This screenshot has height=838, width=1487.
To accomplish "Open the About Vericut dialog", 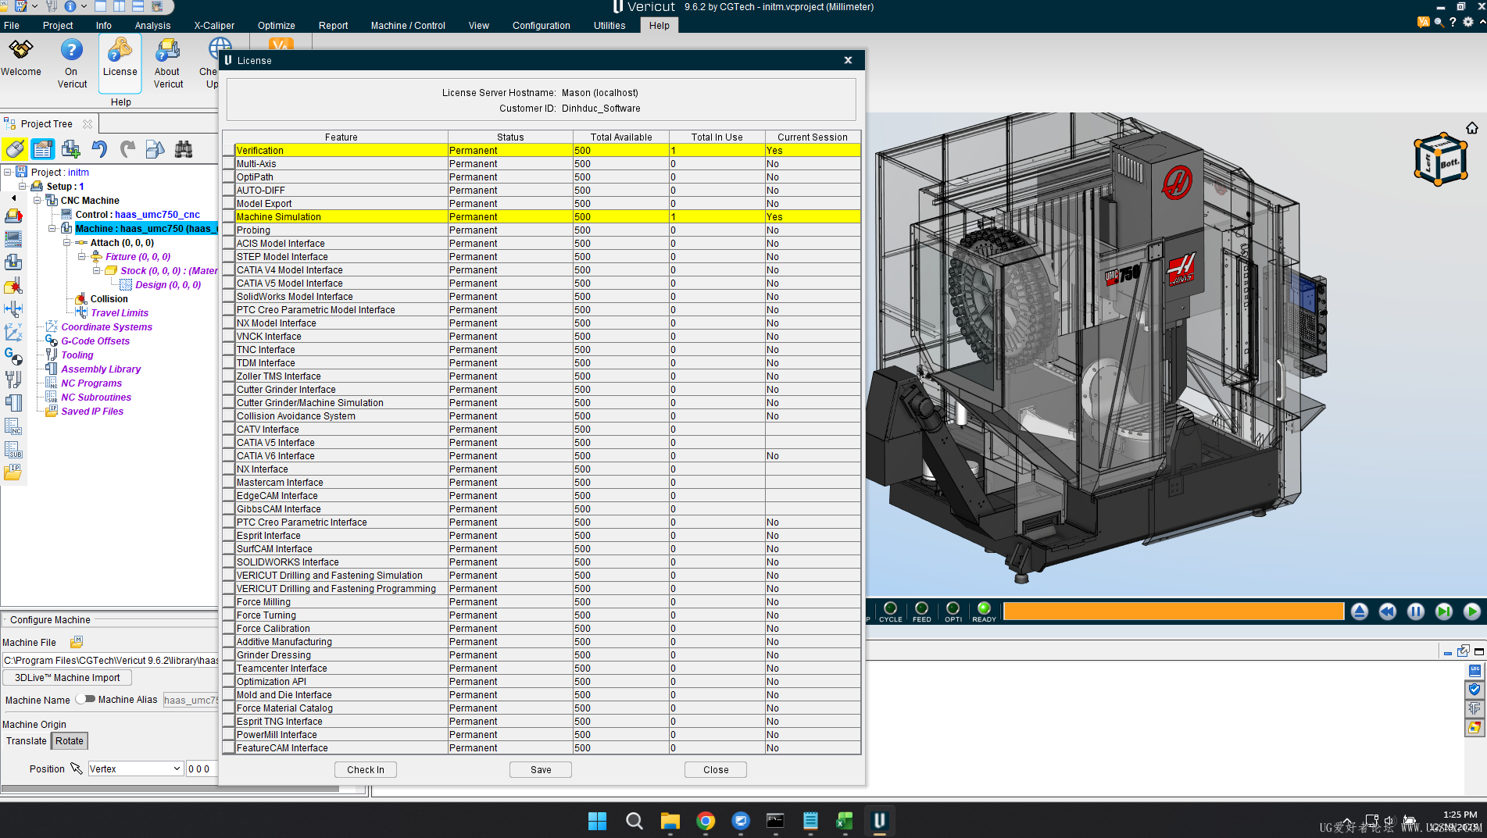I will click(x=168, y=62).
